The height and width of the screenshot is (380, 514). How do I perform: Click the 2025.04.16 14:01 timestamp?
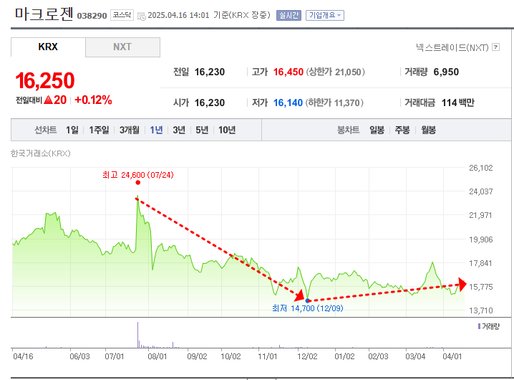pyautogui.click(x=178, y=16)
